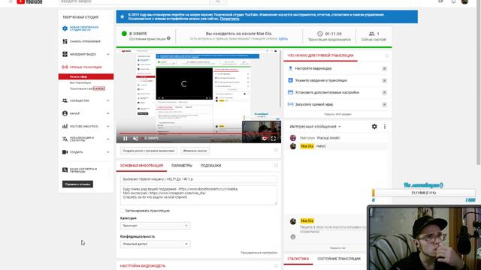The image size is (481, 270).
Task: Open 'Все трансляции' in the sidebar
Action: click(80, 82)
